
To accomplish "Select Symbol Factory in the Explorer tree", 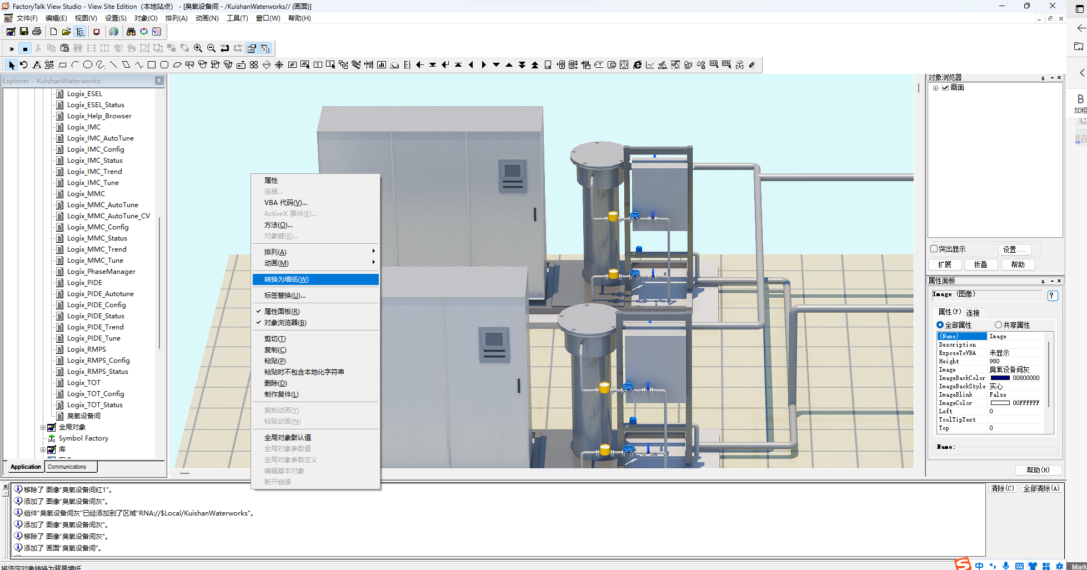I will coord(83,438).
